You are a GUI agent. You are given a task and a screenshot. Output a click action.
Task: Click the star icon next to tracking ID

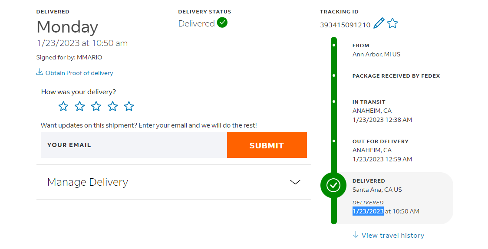[392, 23]
